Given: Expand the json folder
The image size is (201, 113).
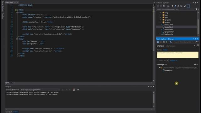Looking at the screenshot, I should [x=160, y=15].
